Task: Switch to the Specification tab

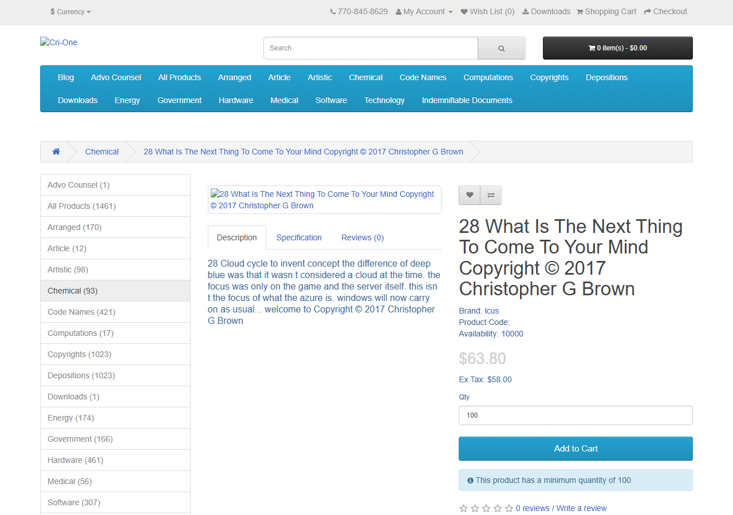Action: (299, 237)
